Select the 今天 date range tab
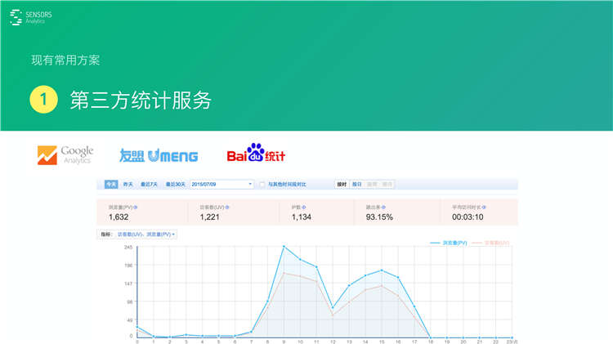 [110, 185]
